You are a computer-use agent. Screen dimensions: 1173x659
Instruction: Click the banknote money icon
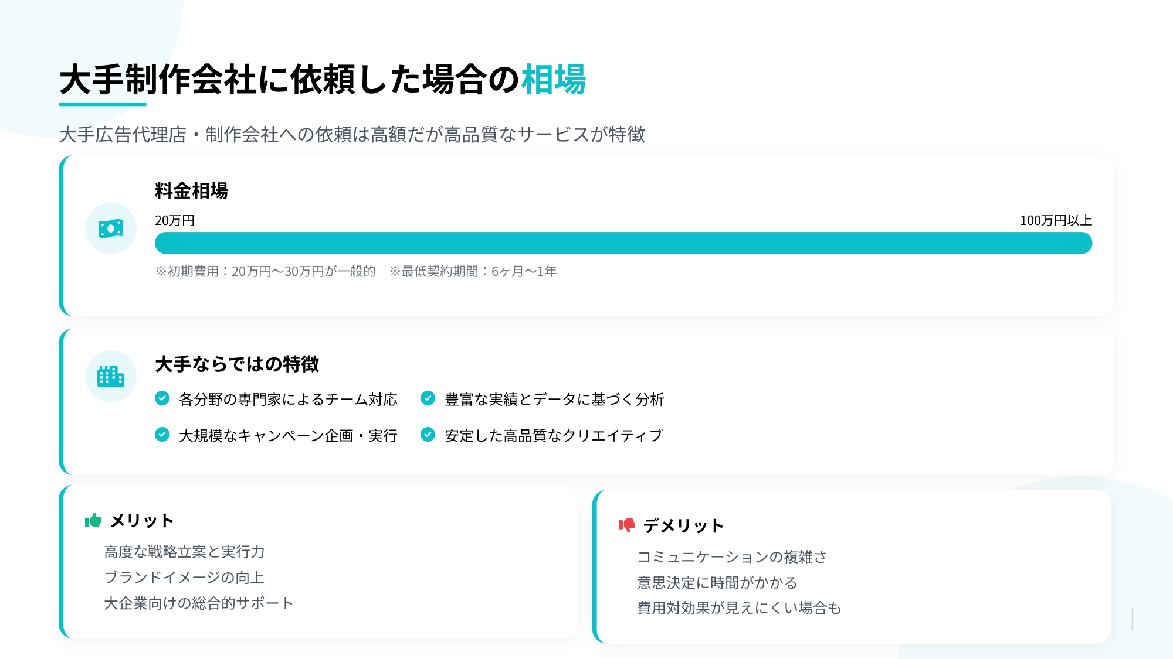point(111,228)
